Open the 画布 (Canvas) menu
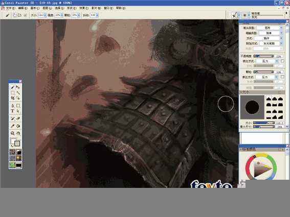The image size is (290, 217). point(35,8)
